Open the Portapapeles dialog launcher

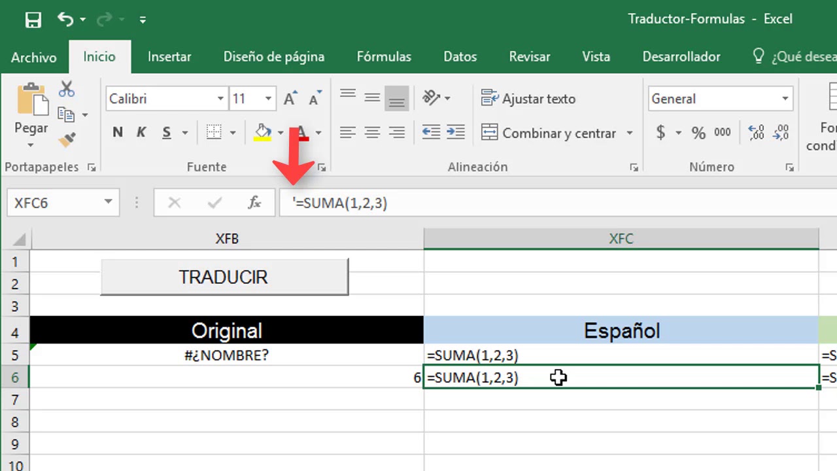tap(92, 167)
